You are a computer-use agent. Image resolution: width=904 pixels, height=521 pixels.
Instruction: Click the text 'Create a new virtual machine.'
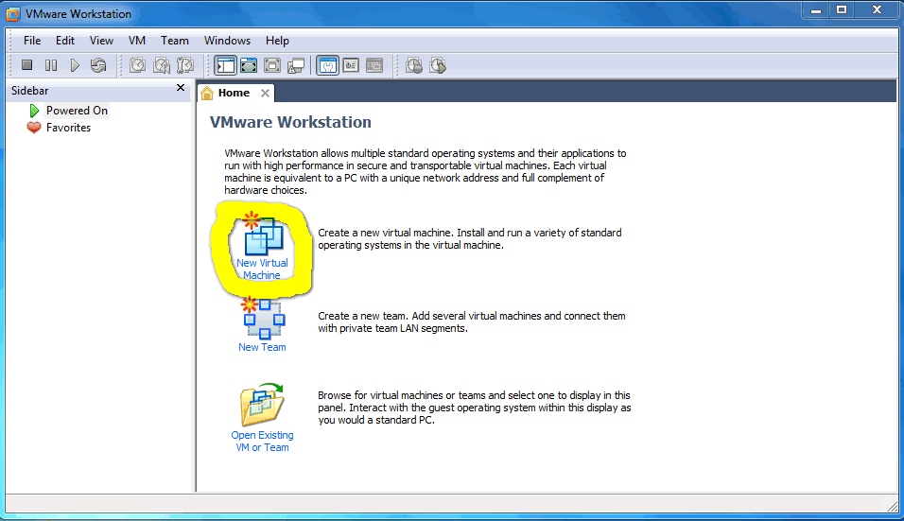click(386, 233)
